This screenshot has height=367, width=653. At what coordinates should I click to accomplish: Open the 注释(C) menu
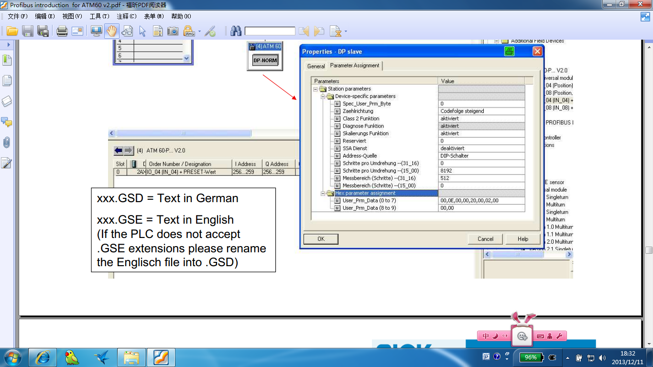pyautogui.click(x=127, y=16)
